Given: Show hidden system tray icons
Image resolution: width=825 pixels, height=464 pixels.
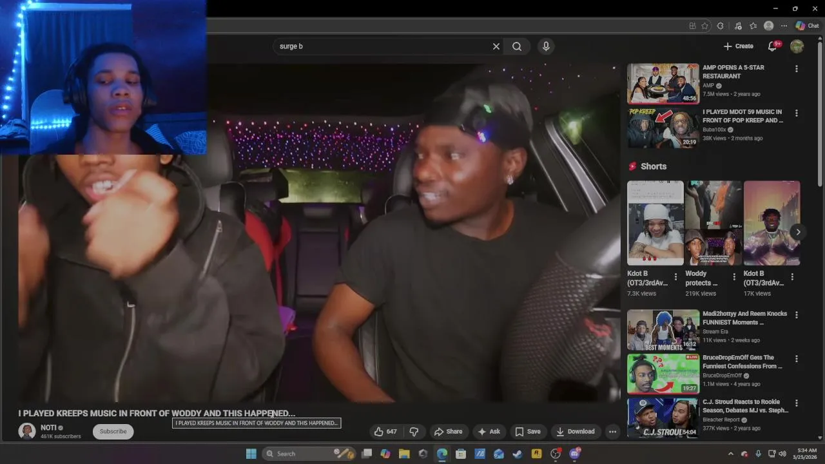Looking at the screenshot, I should point(730,454).
